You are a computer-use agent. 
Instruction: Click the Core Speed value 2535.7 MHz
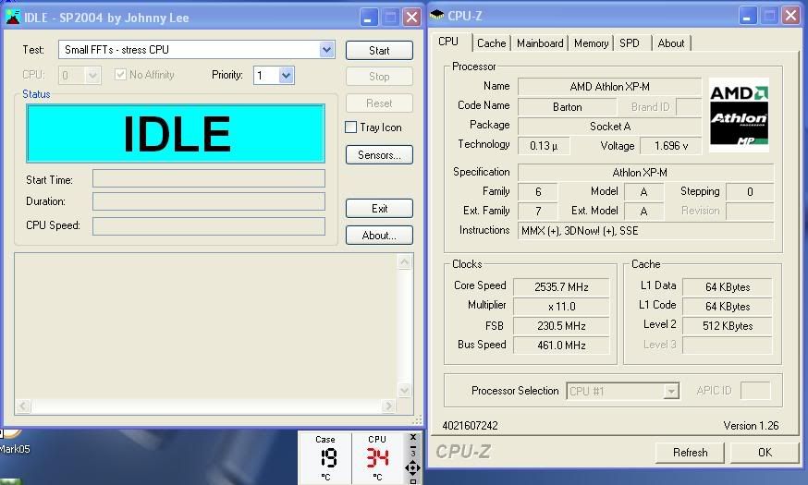tap(561, 286)
